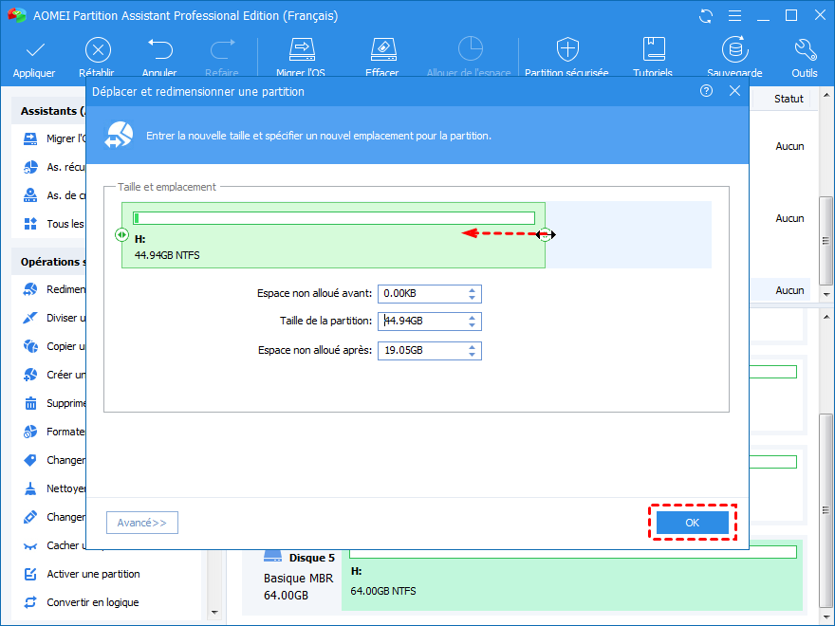This screenshot has width=835, height=626.
Task: Open the Tutoriels book icon
Action: pyautogui.click(x=654, y=49)
